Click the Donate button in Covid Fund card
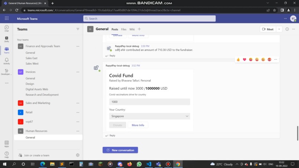 pyautogui.click(x=118, y=125)
